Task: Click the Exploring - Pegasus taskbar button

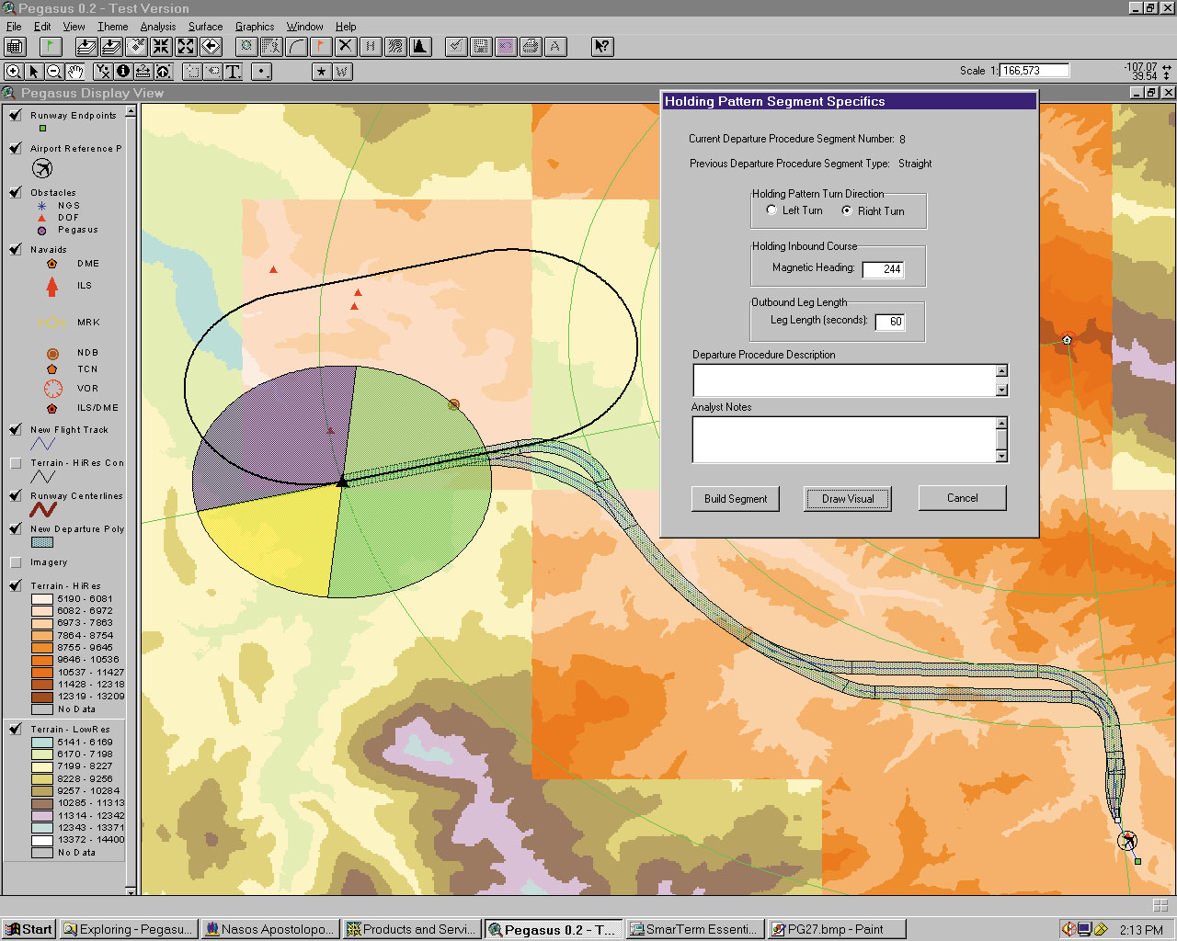Action: coord(128,929)
